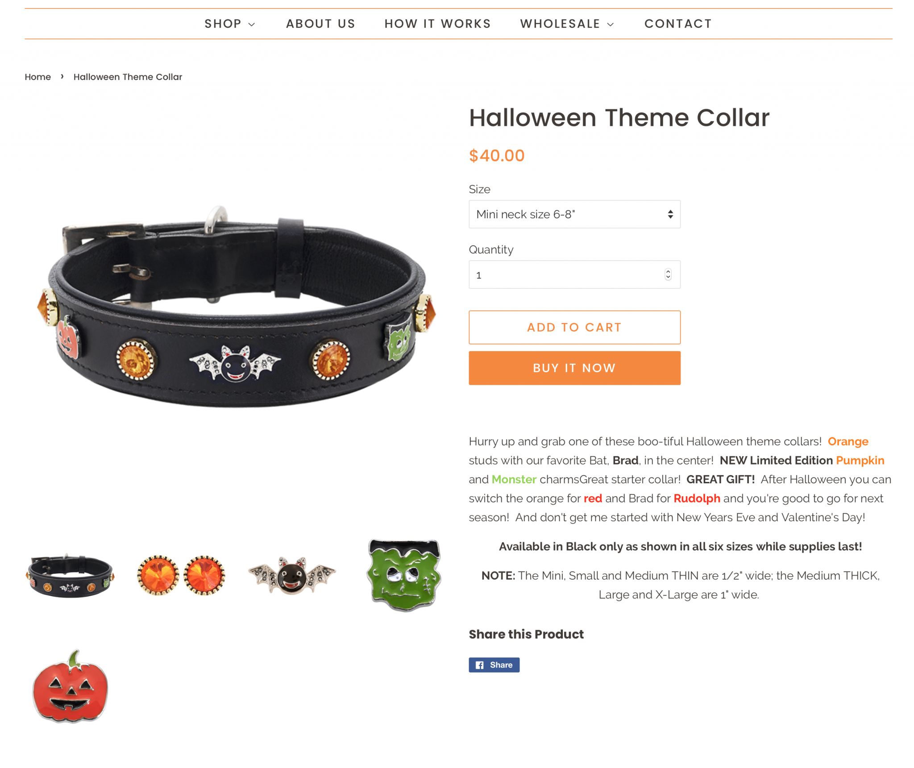
Task: Select the red pumpkin charm thumbnail
Action: (x=70, y=686)
